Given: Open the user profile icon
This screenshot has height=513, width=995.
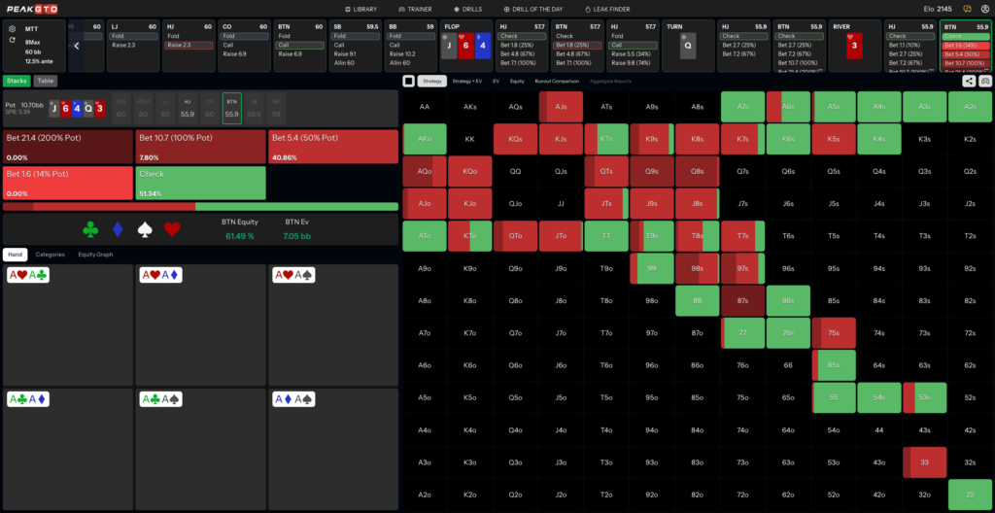Looking at the screenshot, I should tap(985, 9).
